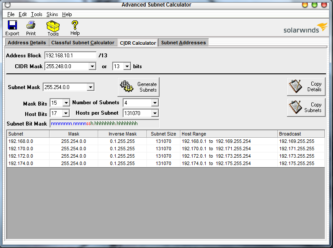Select the 192.168.0.0 subnet row
The image size is (333, 248).
point(166,141)
